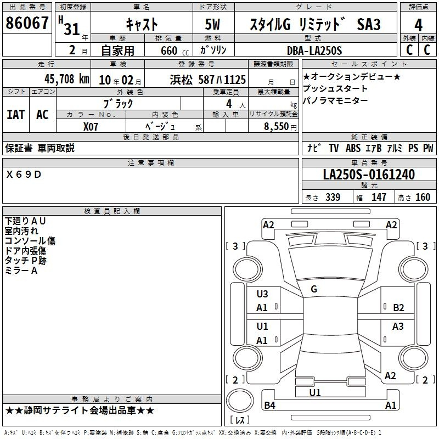The width and height of the screenshot is (439, 439).
Task: Click the car name キャスト
Action: coord(142,25)
